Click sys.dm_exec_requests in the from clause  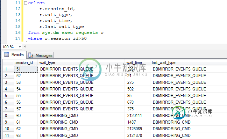70,33
